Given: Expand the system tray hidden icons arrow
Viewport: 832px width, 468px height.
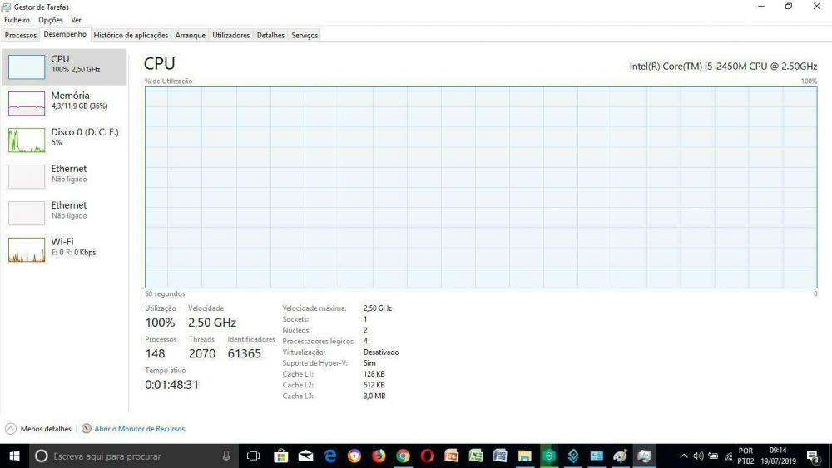Looking at the screenshot, I should (x=684, y=456).
